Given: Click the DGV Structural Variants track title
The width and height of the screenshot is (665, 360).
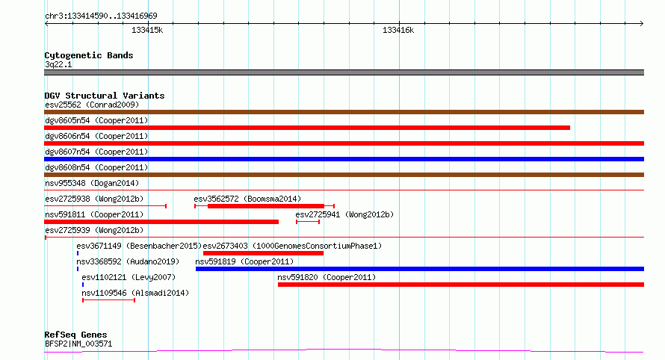Looking at the screenshot, I should pos(105,96).
